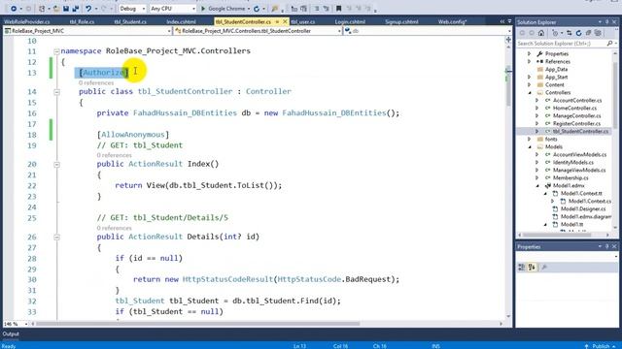
Task: Click the browser Refresh toolbar icon
Action: coord(257,9)
